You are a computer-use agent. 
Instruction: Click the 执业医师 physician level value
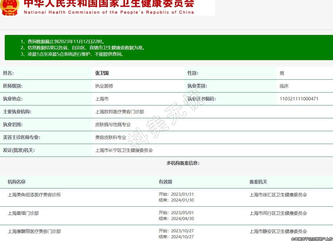[x=104, y=86]
